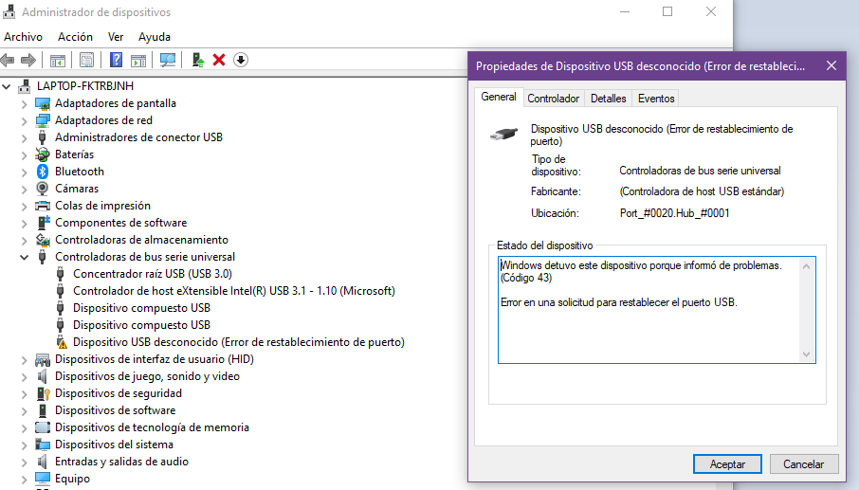Open the Properties toolbar icon
The image size is (859, 490).
coord(86,61)
